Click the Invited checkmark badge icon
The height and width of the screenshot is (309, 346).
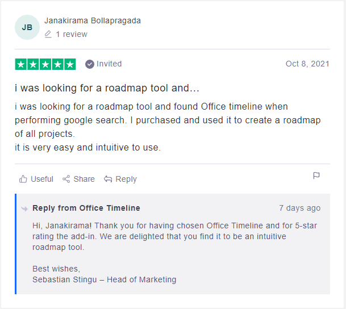pos(90,64)
